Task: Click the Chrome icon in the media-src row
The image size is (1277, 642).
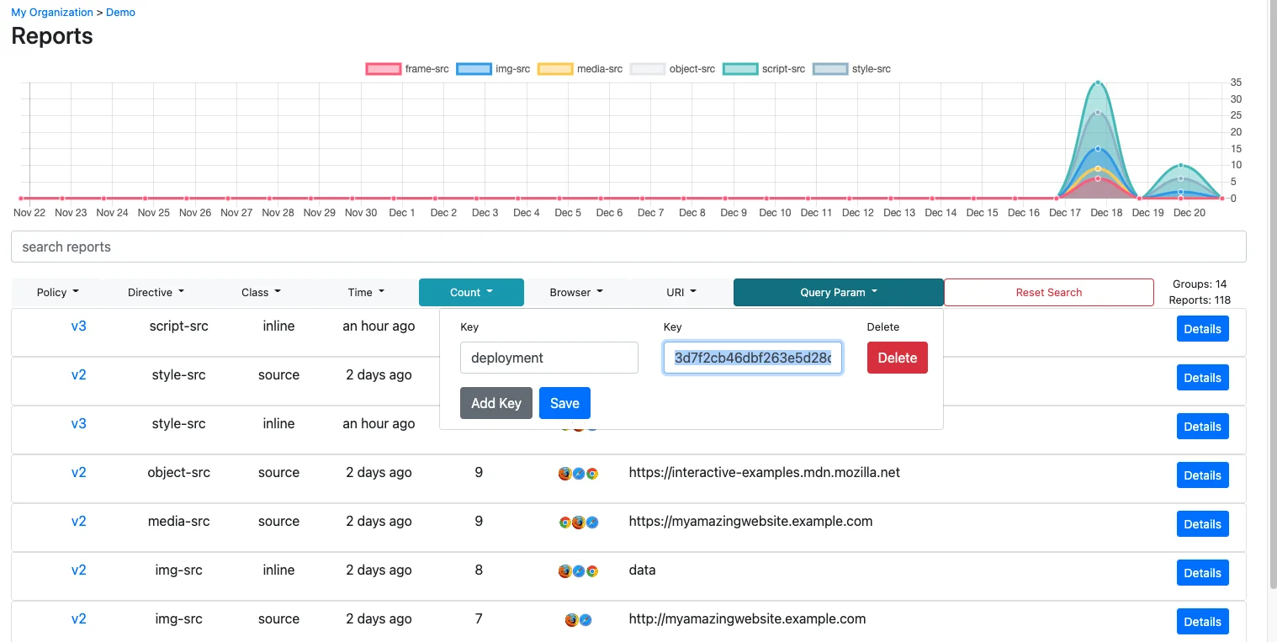Action: click(x=564, y=522)
